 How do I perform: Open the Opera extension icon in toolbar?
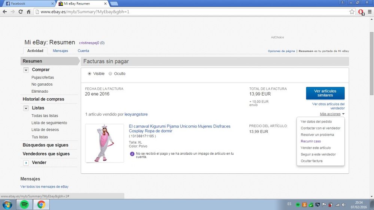coord(361,12)
